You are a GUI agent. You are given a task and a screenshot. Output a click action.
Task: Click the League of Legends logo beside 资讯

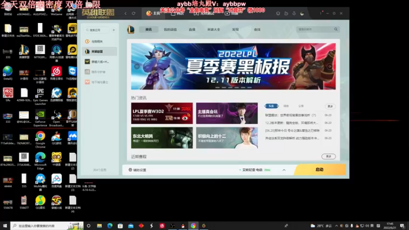click(x=131, y=30)
